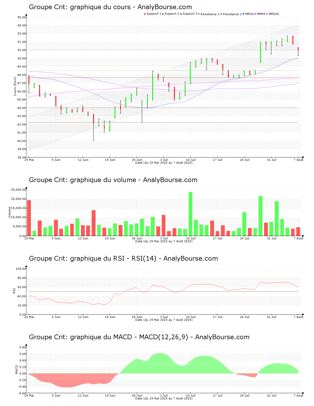
Task: Click the blue MM20 legend swatch
Action: (x=243, y=14)
